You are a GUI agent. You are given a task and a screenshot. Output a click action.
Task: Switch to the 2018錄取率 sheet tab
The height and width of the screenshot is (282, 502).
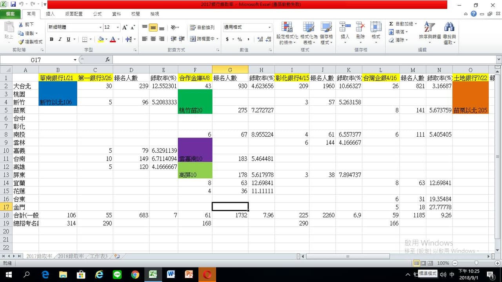(x=71, y=256)
